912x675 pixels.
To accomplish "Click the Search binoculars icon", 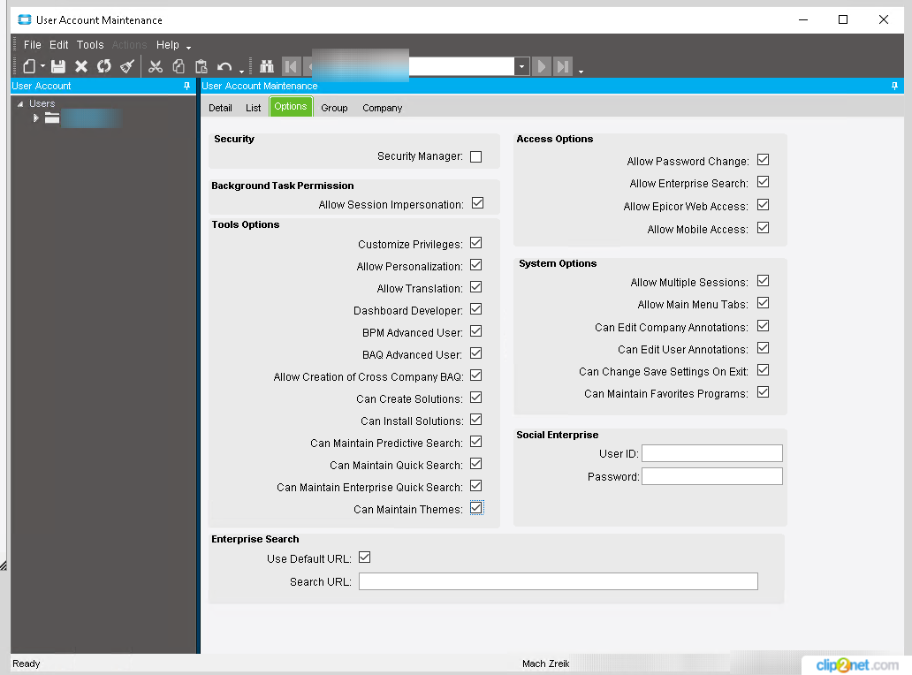I will (x=267, y=66).
